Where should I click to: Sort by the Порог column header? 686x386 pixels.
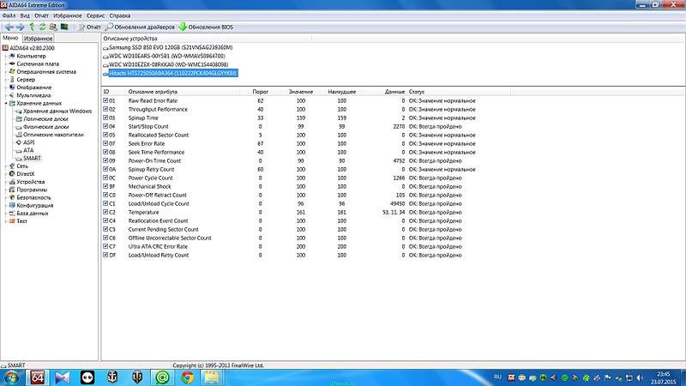259,91
